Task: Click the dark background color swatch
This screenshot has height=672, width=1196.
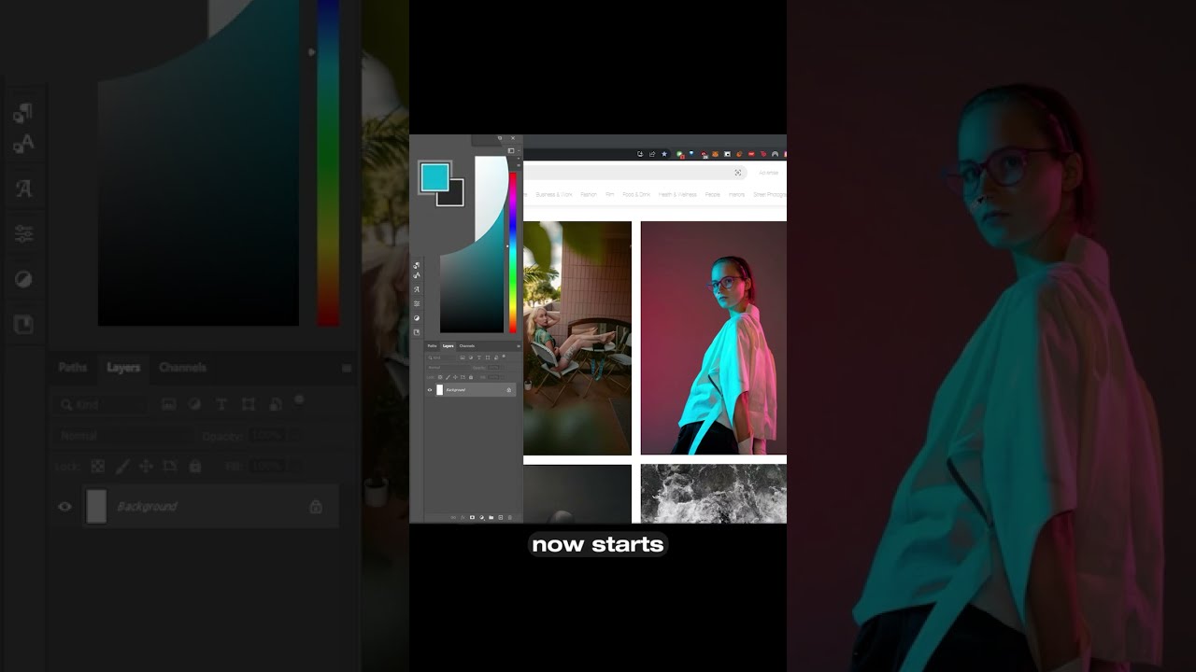Action: (451, 193)
